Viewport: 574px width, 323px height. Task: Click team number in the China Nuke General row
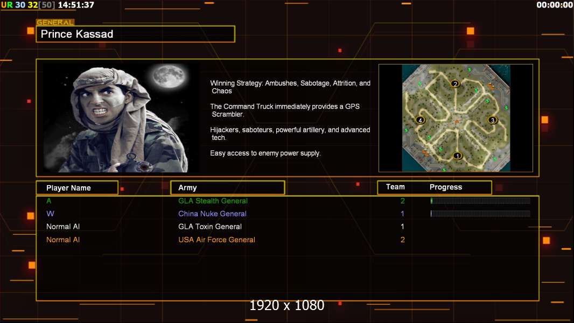pos(402,214)
